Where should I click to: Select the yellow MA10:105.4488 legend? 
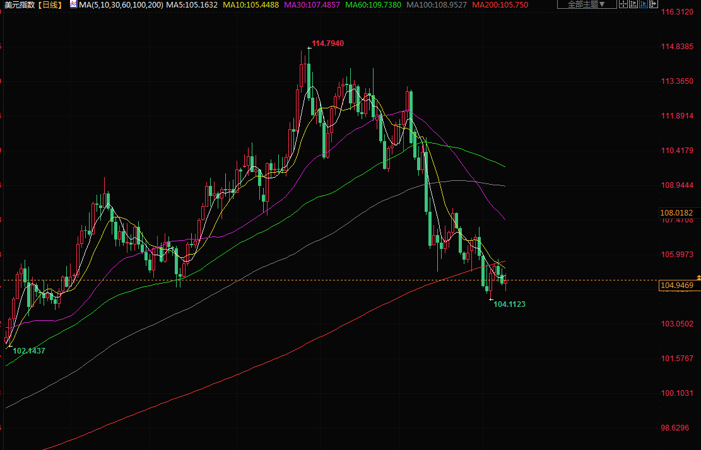250,4
